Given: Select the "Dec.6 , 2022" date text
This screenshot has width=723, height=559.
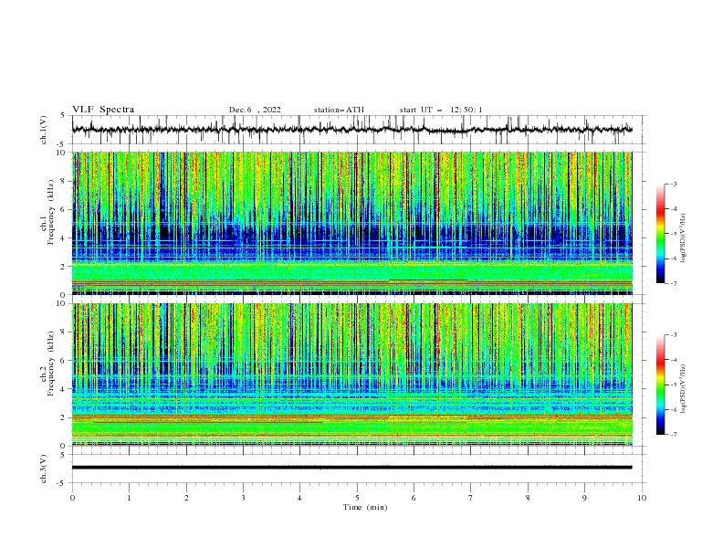Looking at the screenshot, I should 255,110.
